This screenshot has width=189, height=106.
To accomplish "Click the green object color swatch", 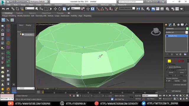I will [187, 29].
